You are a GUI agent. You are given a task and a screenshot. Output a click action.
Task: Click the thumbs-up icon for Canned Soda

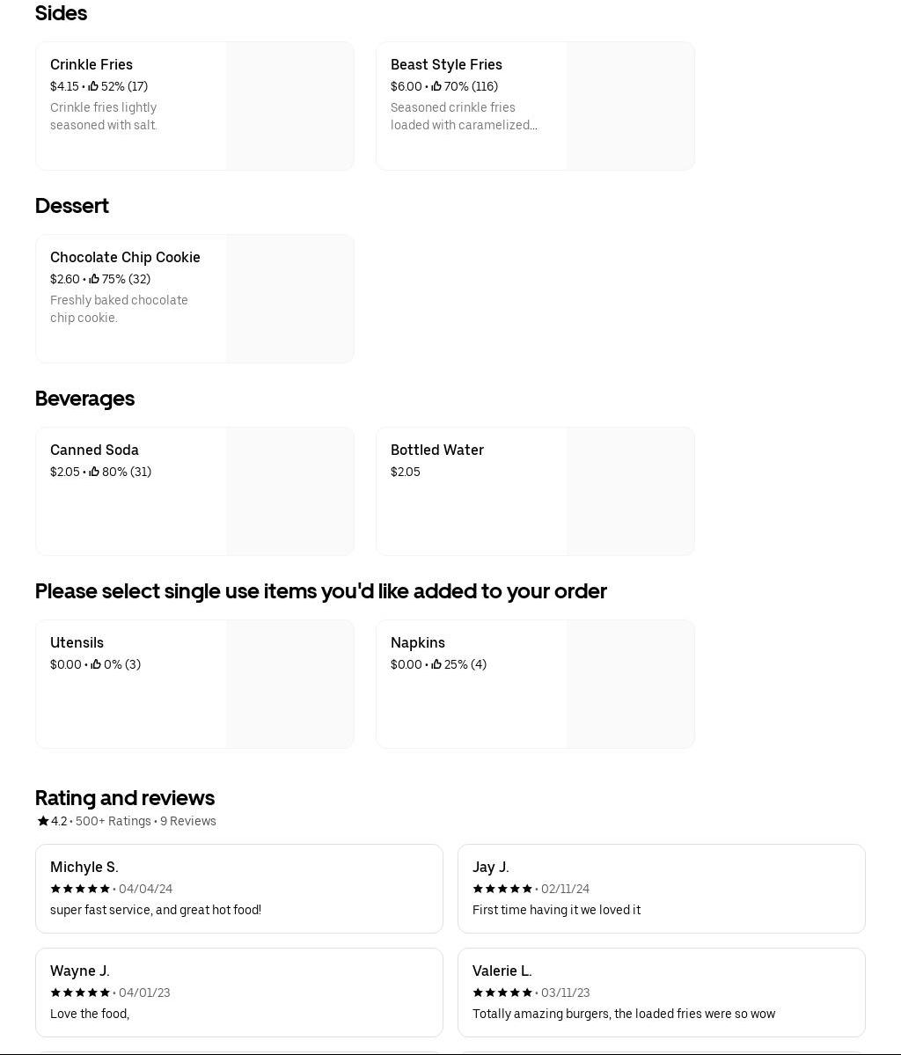pos(94,472)
